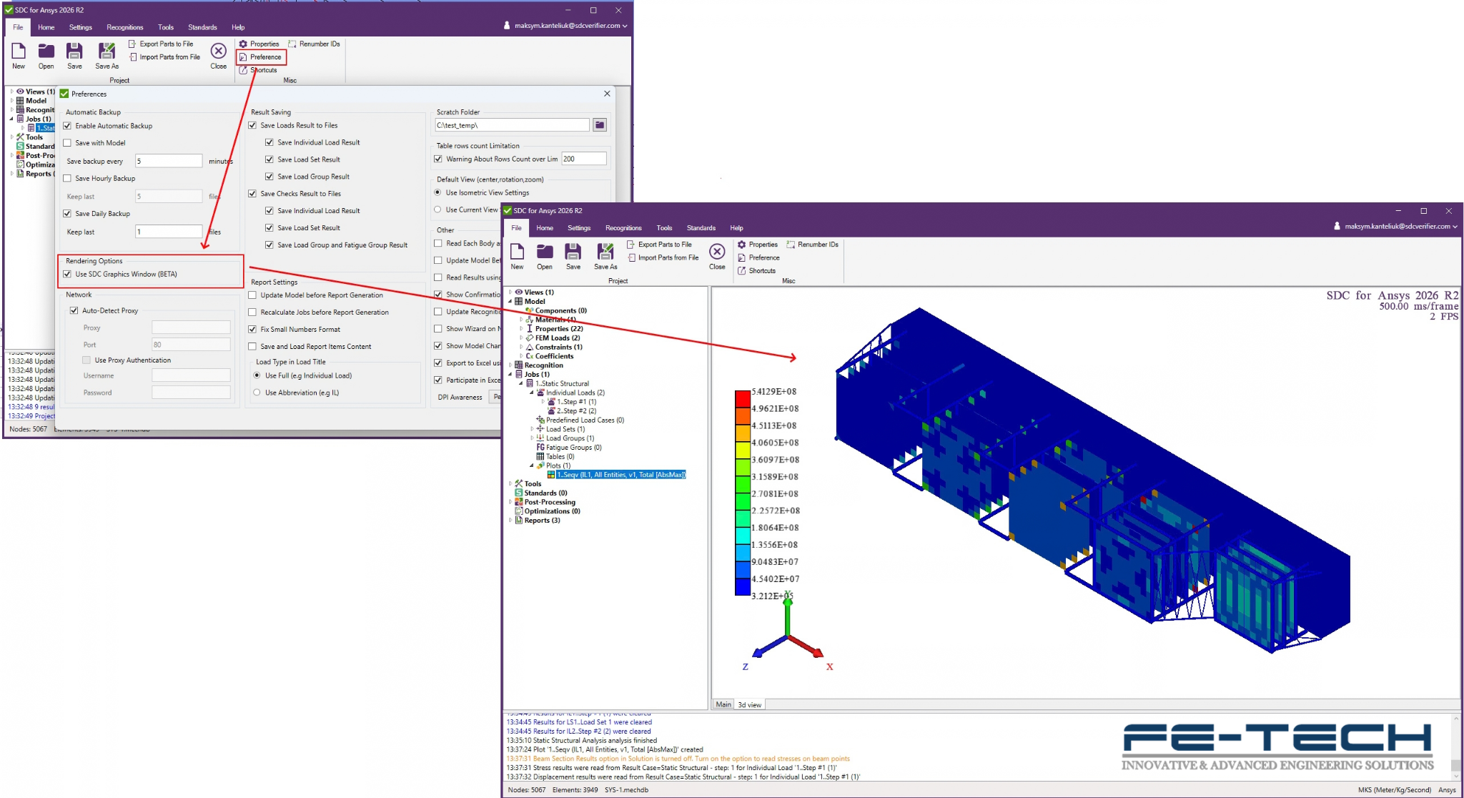Toggle Enable Automatic Backup checkbox

pyautogui.click(x=67, y=126)
